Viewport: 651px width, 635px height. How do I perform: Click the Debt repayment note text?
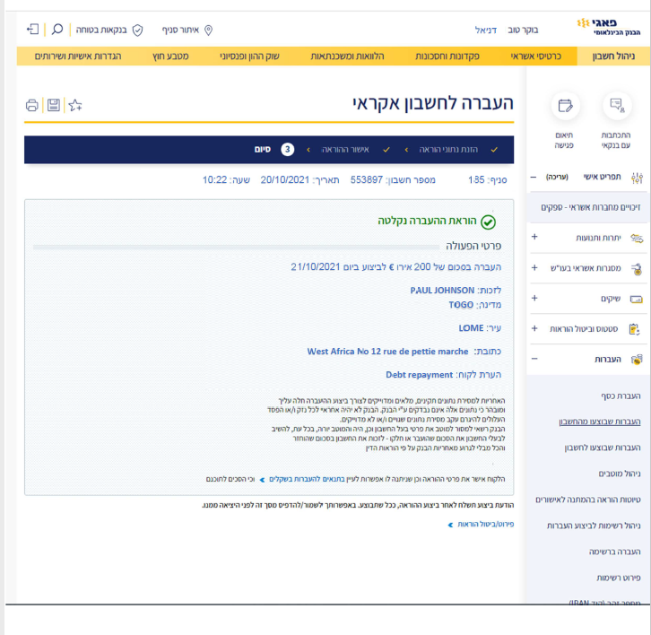(x=419, y=375)
